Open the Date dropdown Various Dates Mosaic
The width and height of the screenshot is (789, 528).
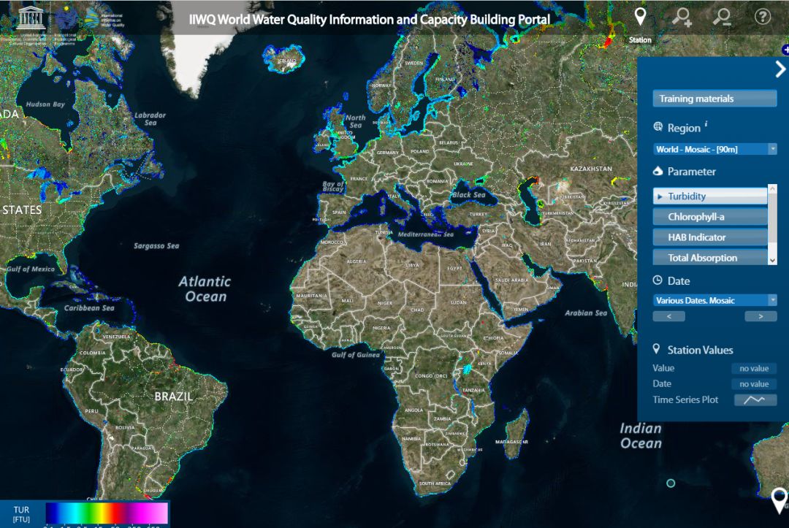[715, 300]
